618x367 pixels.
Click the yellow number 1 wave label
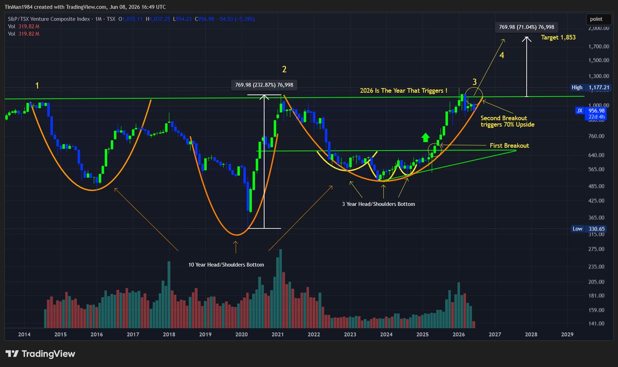click(x=36, y=84)
